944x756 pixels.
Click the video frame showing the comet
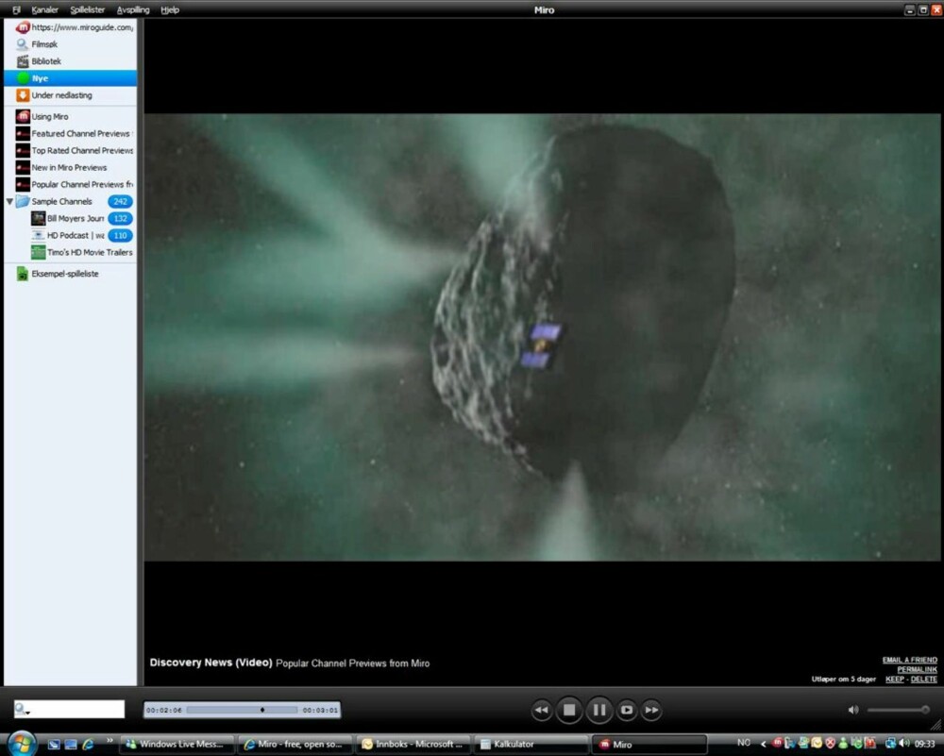click(542, 337)
